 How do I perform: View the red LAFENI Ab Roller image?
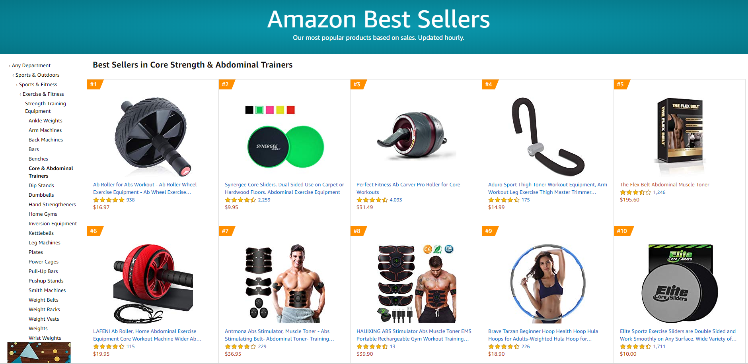(x=153, y=284)
